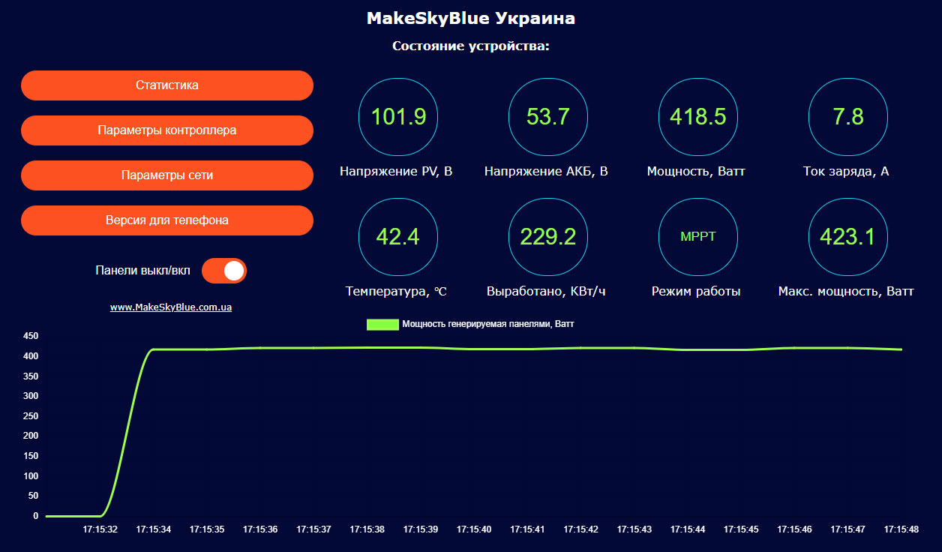The image size is (942, 552).
Task: Click chart time label 17:15:38
Action: (367, 529)
